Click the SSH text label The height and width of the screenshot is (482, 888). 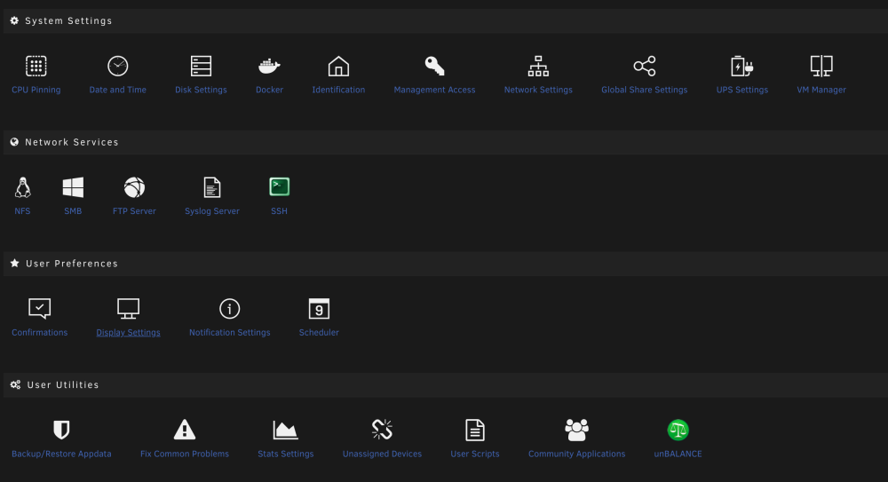[279, 210]
